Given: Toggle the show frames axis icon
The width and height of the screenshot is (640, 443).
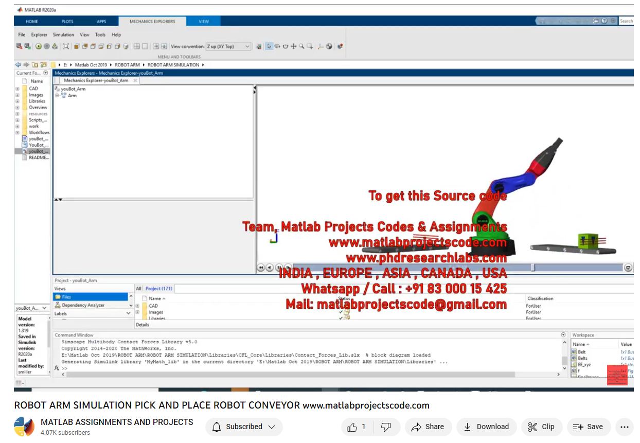Looking at the screenshot, I should coord(321,46).
